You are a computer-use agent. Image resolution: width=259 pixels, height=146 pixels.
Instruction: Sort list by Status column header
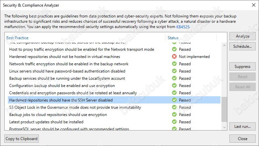[173, 38]
